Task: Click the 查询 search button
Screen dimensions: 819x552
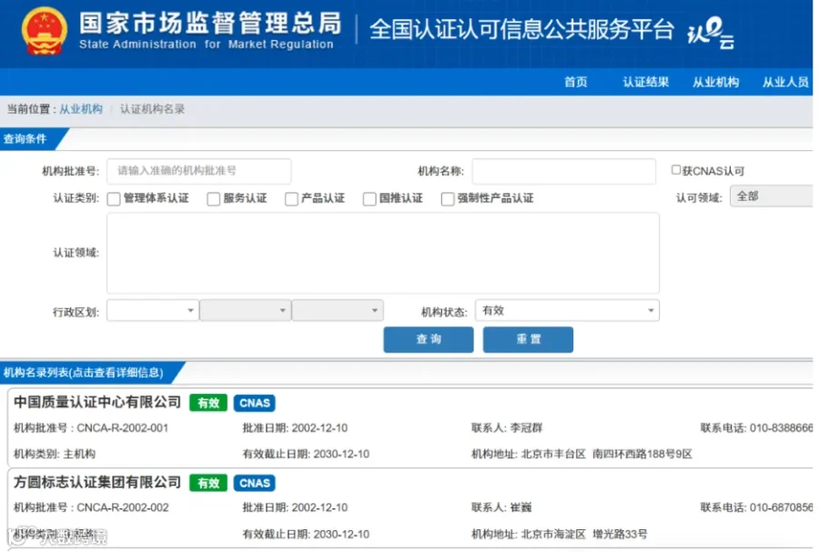Action: pos(429,339)
